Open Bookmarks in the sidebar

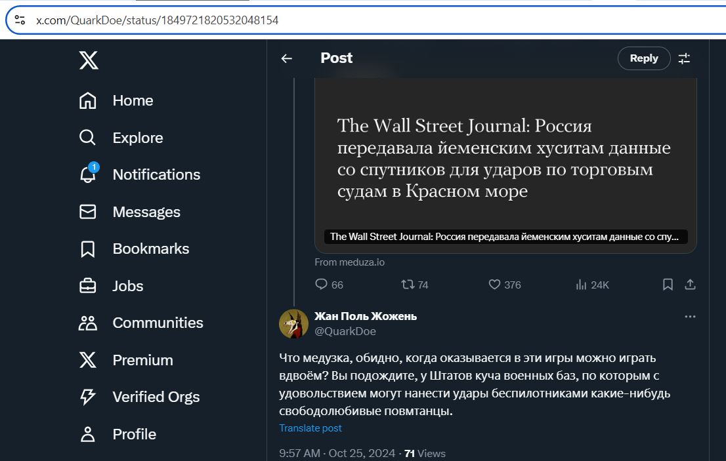click(134, 249)
